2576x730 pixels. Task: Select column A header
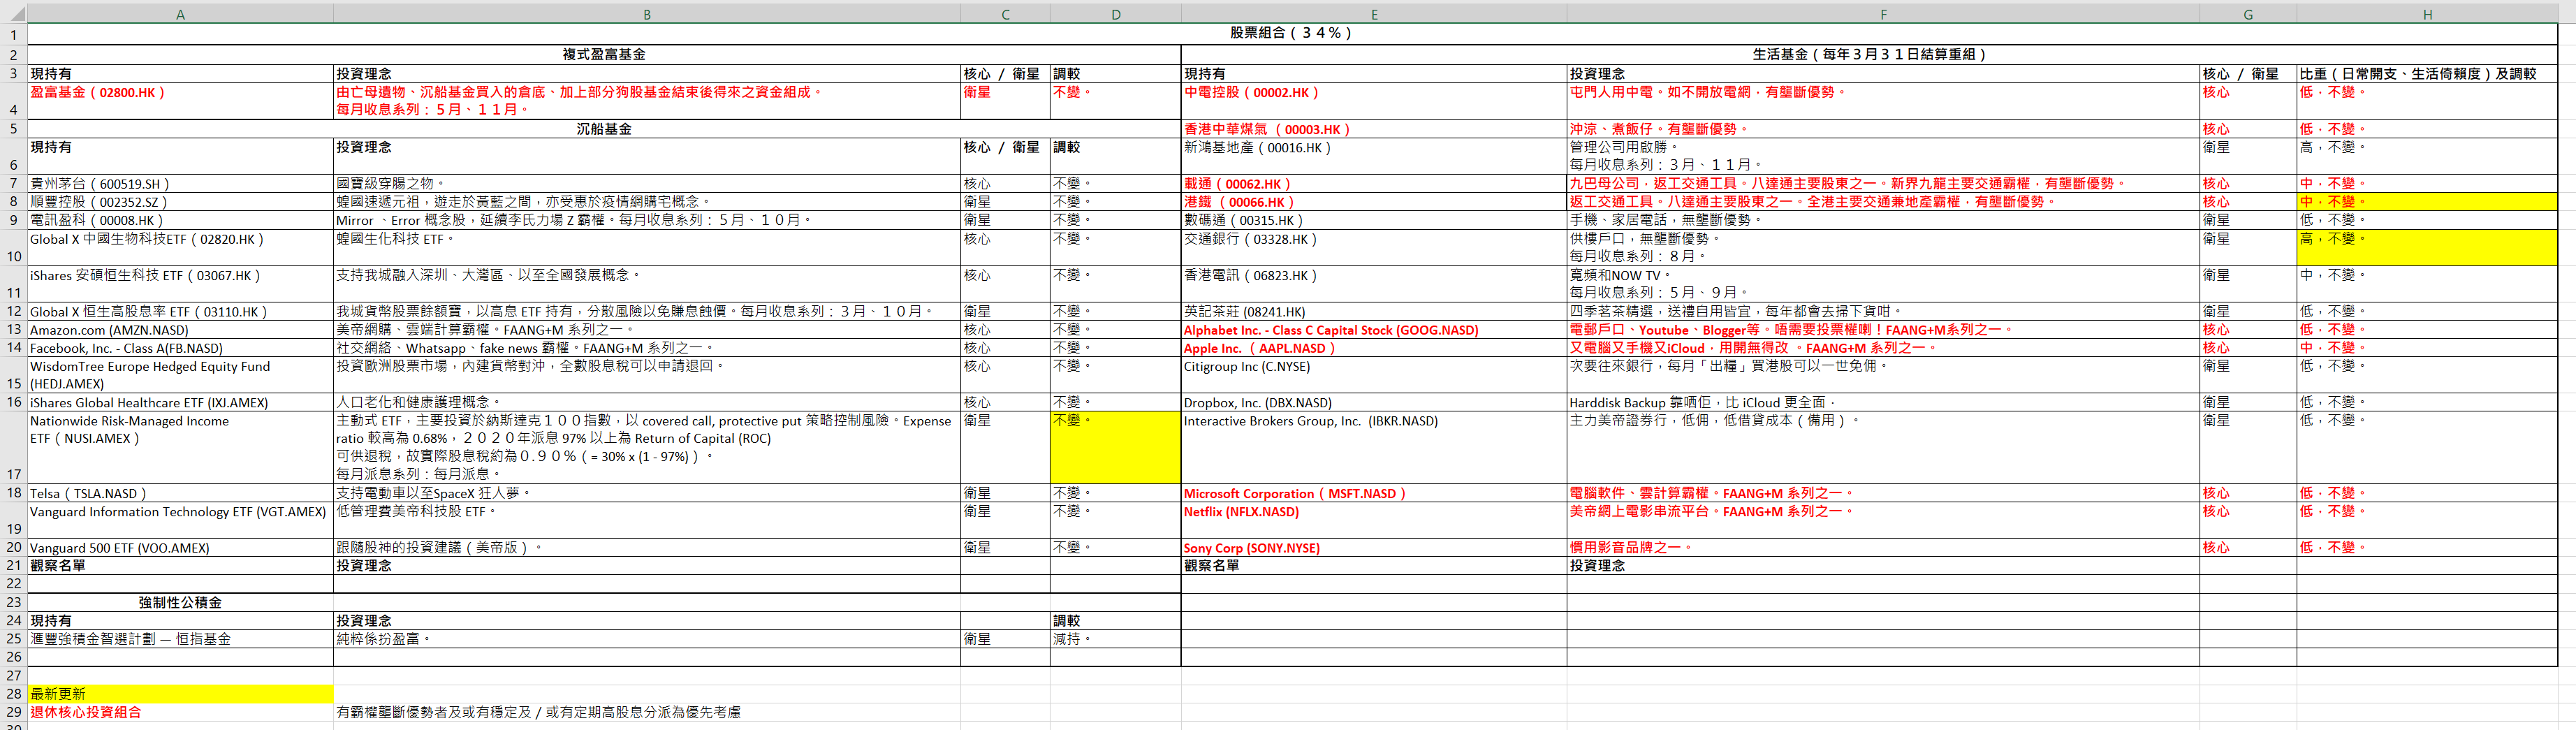coord(180,14)
